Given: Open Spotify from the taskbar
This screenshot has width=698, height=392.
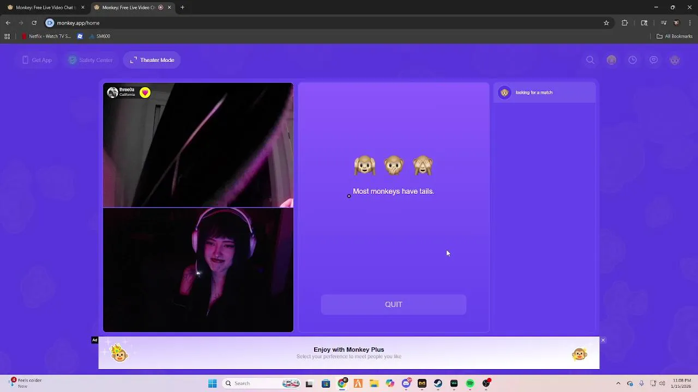Looking at the screenshot, I should point(470,383).
